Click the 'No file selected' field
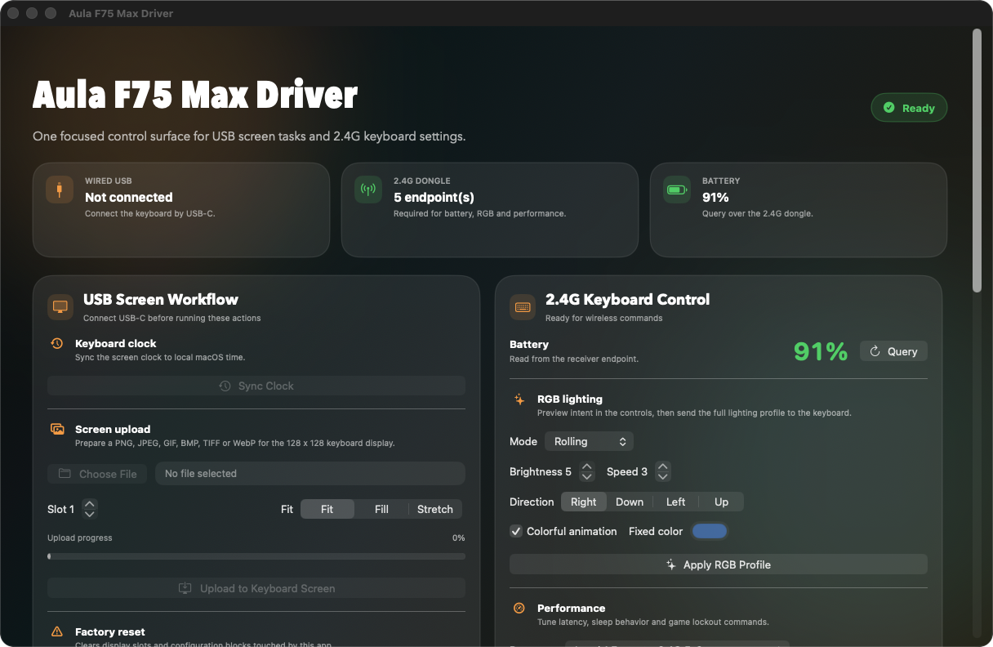The width and height of the screenshot is (993, 647). (x=310, y=474)
